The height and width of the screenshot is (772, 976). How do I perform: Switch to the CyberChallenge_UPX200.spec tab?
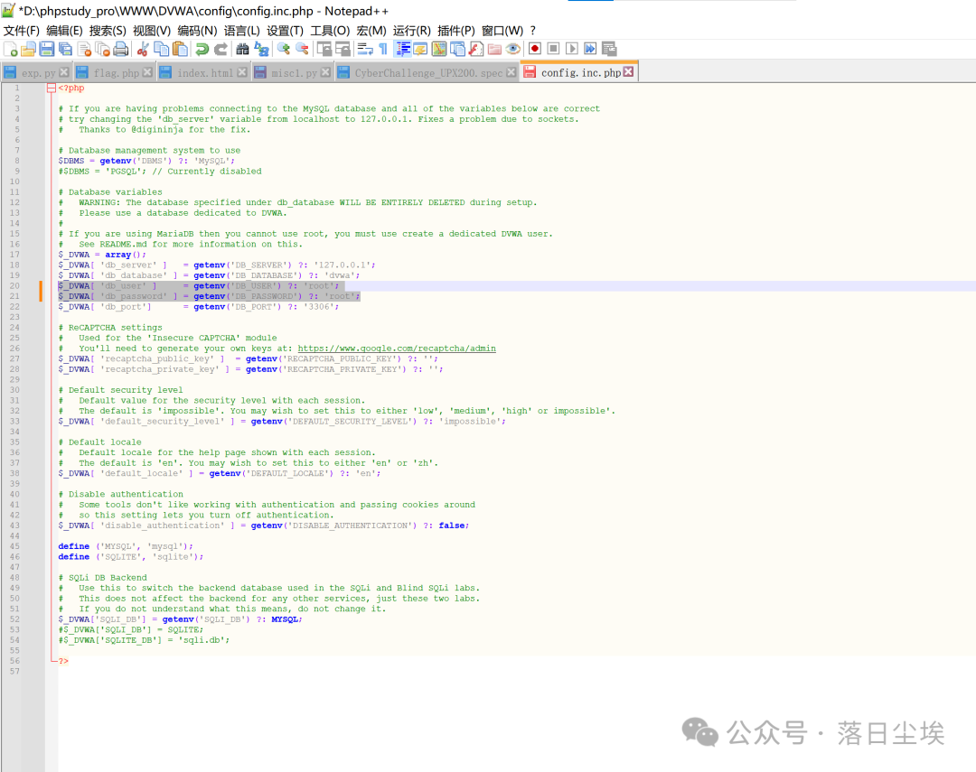[x=427, y=73]
